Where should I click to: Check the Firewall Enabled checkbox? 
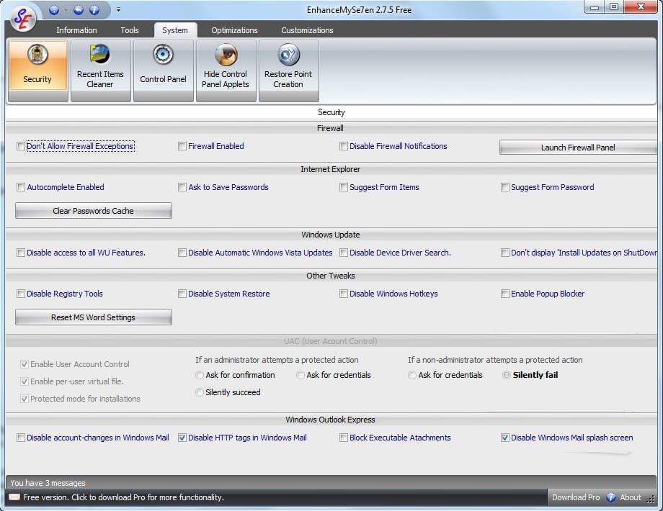point(182,146)
